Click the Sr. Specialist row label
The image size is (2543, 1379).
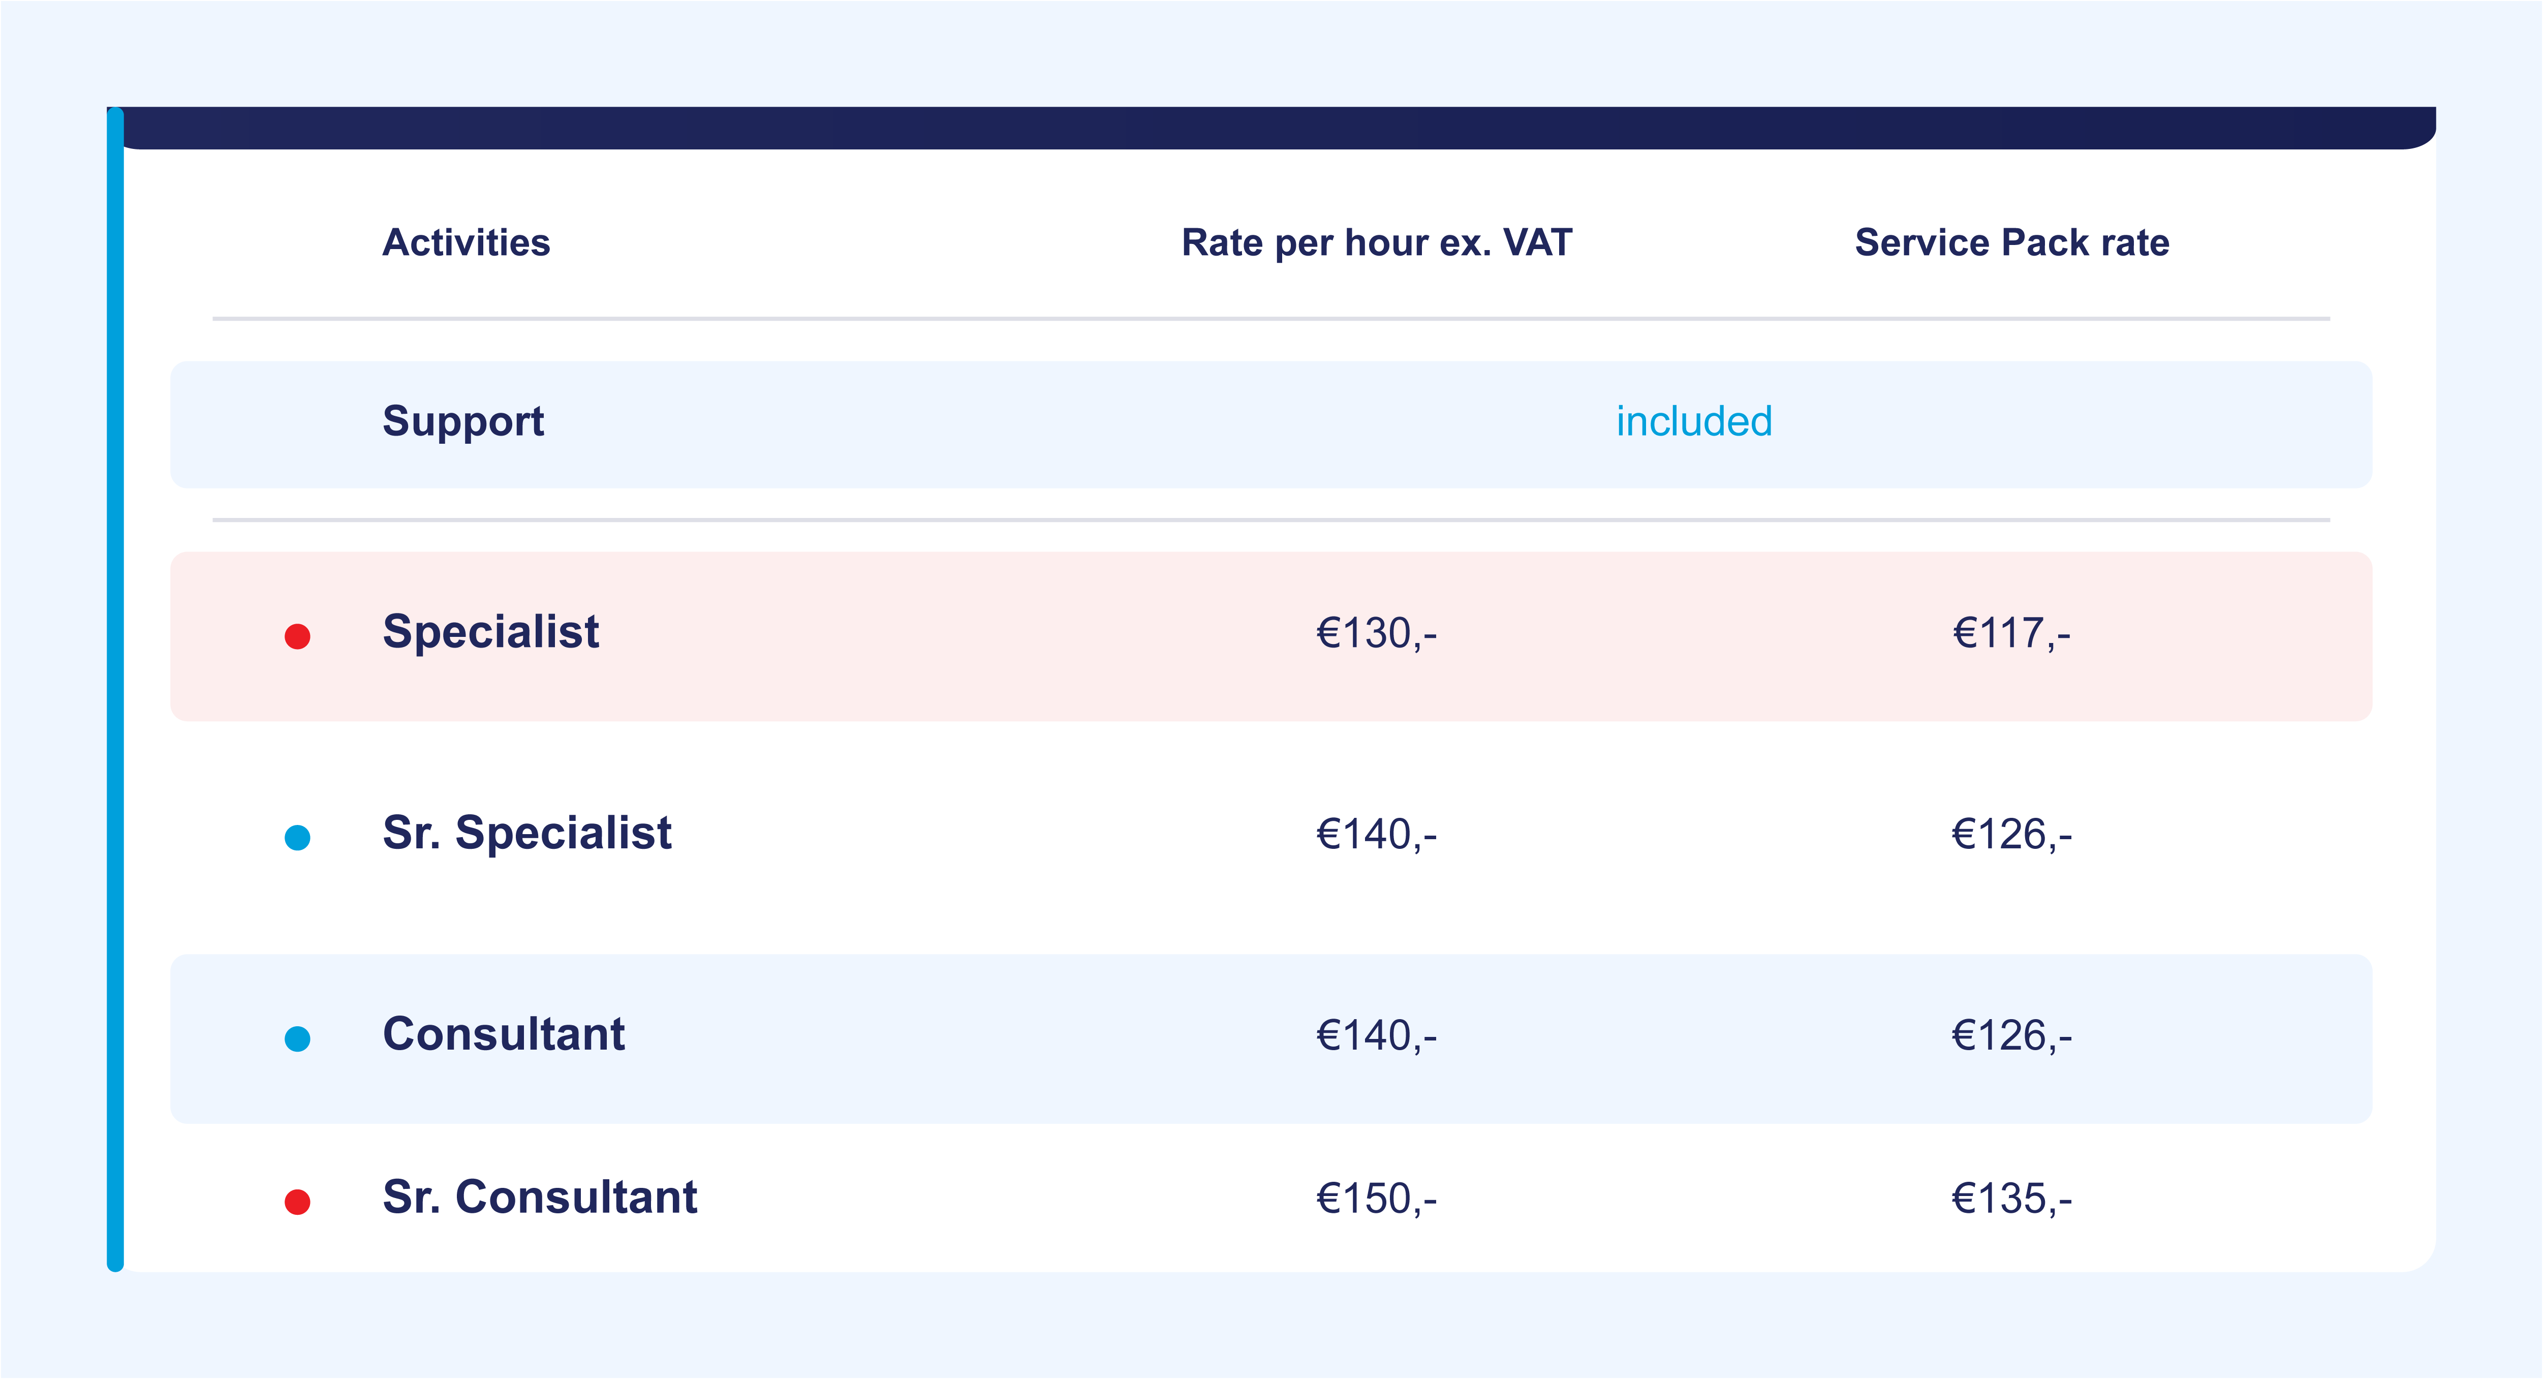527,834
